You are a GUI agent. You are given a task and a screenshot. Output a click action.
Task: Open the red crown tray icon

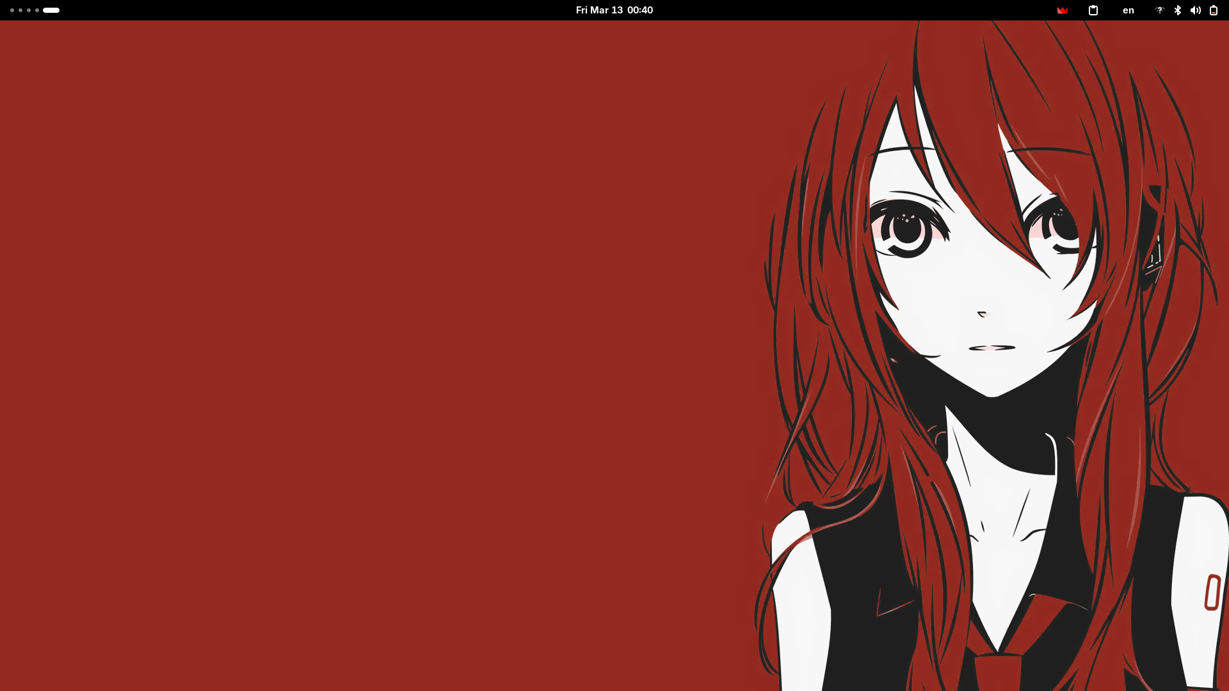(1062, 10)
